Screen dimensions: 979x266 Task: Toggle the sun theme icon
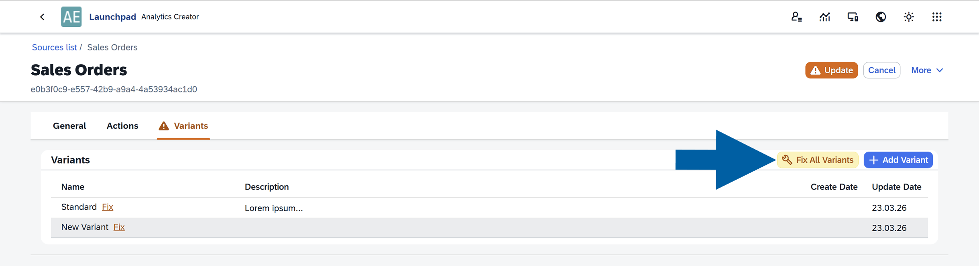[x=909, y=17]
